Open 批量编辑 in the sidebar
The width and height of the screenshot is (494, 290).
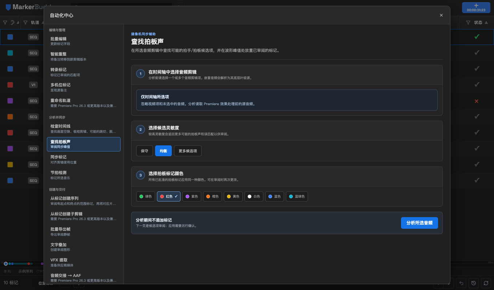(x=84, y=41)
